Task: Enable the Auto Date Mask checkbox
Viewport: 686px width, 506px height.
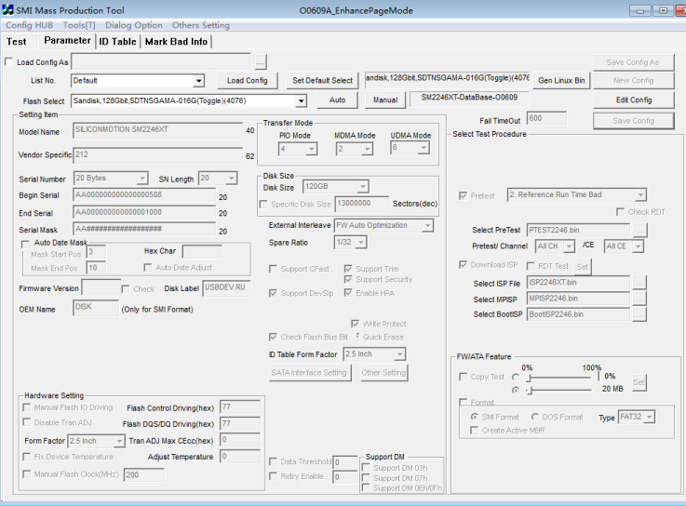Action: (25, 244)
